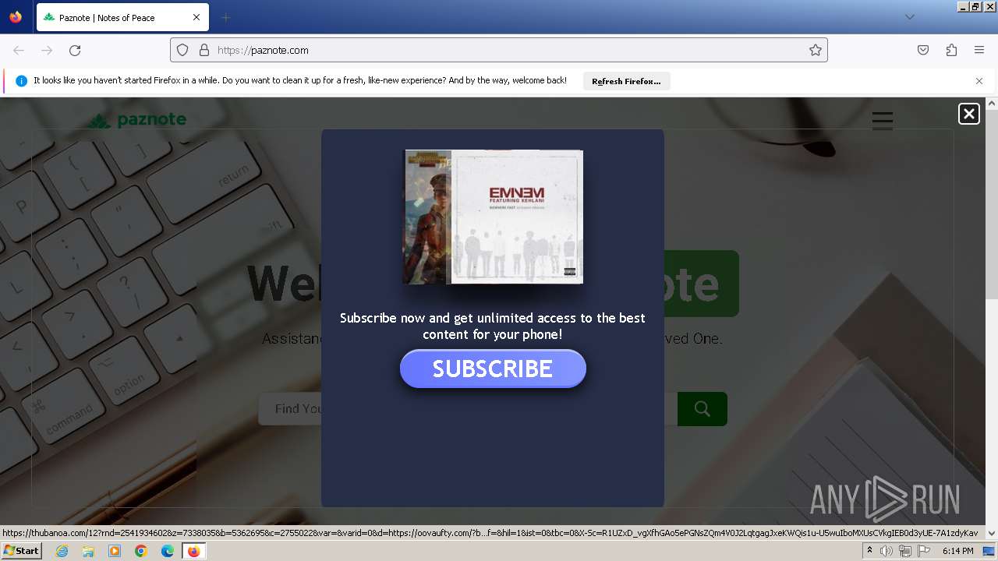The height and width of the screenshot is (561, 998).
Task: Reload the current page
Action: [75, 50]
